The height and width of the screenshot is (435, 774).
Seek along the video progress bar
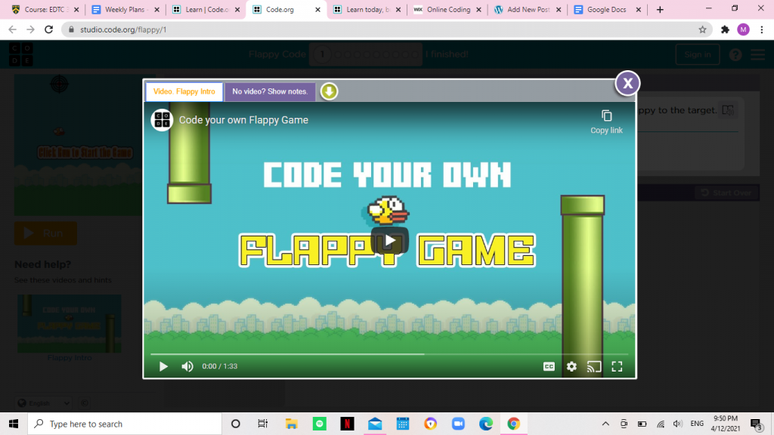[389, 354]
